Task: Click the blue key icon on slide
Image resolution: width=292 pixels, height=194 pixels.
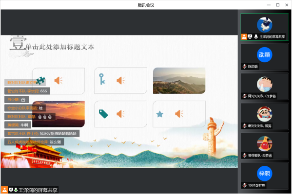Action: pos(102,79)
